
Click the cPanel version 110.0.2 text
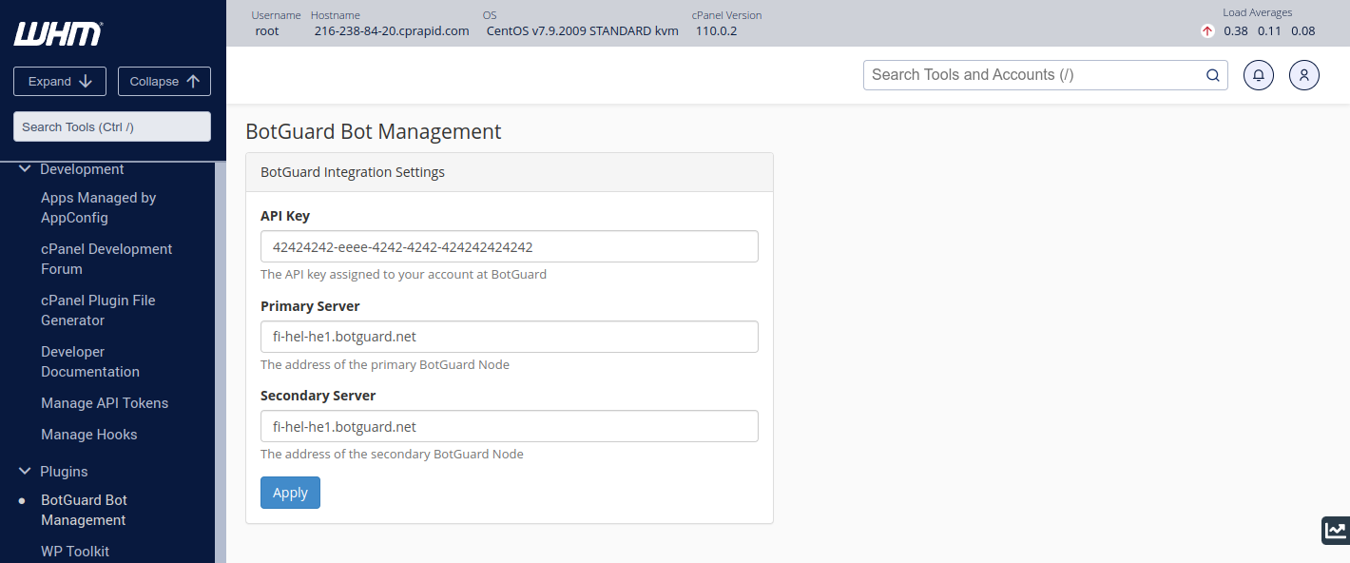tap(716, 30)
